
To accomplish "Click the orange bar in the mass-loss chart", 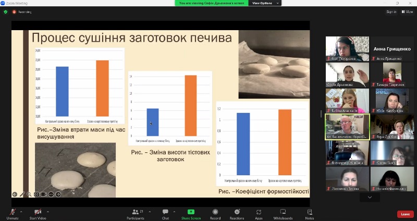I will 102,88.
